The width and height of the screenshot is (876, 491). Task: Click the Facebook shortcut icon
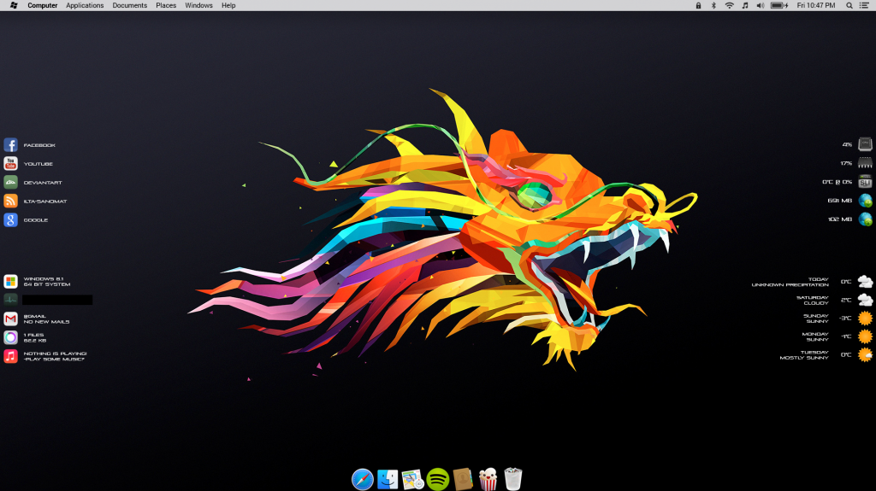10,145
